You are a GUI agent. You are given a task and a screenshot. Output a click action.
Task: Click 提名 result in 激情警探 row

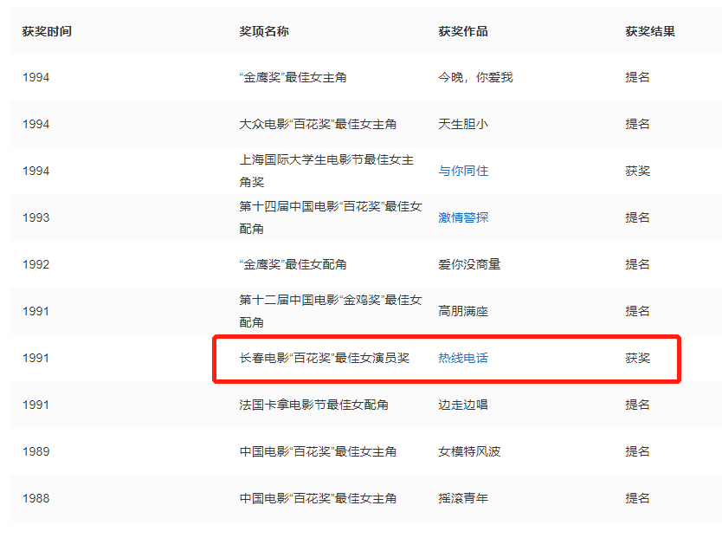coord(637,217)
